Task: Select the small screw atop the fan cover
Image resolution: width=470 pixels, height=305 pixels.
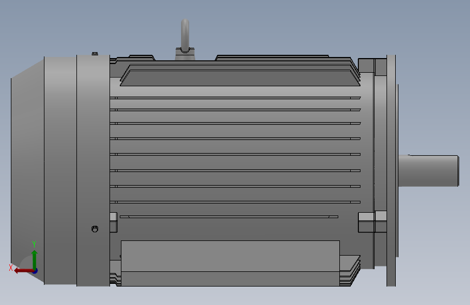Action: pos(95,53)
